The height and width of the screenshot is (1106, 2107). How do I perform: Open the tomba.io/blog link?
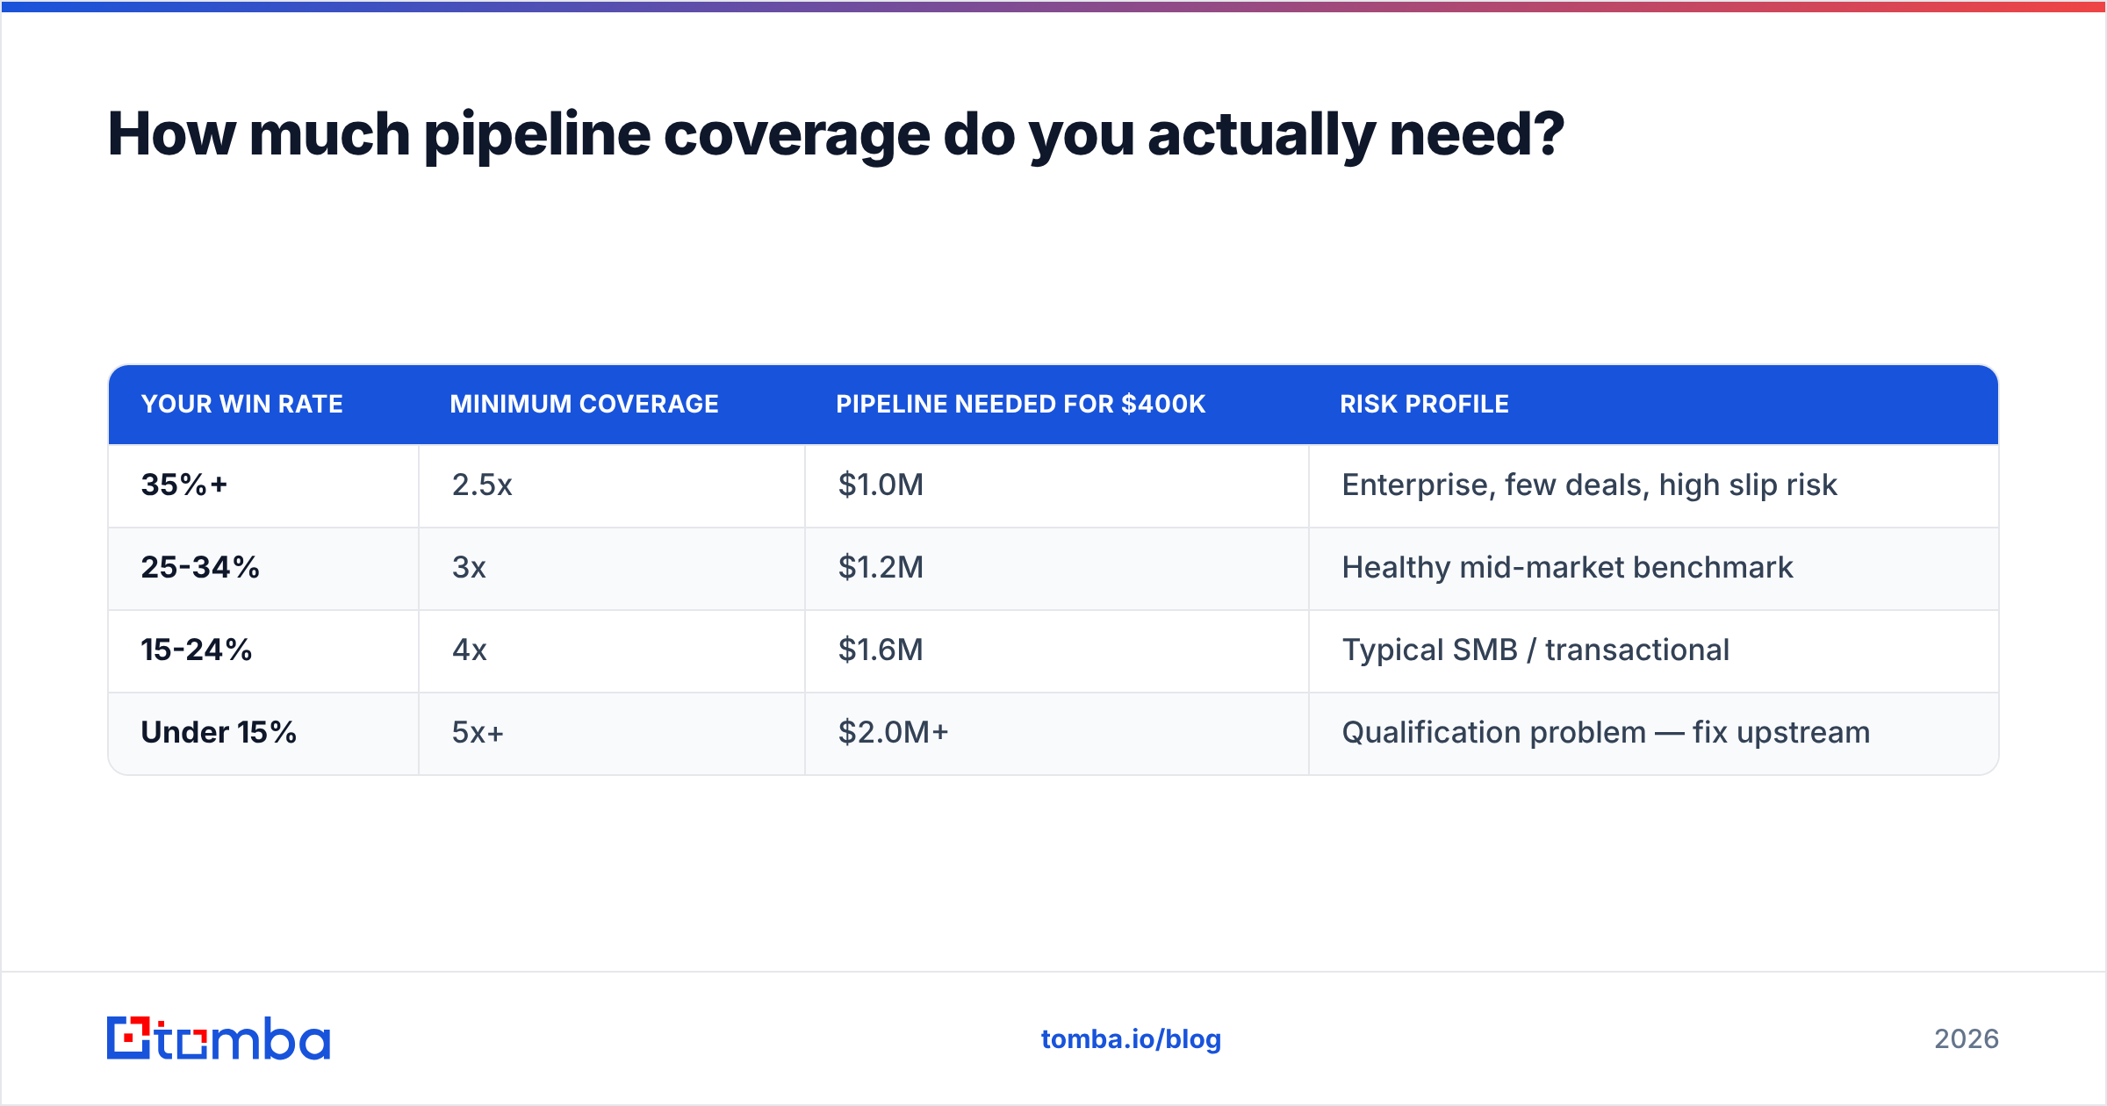(x=1131, y=1039)
